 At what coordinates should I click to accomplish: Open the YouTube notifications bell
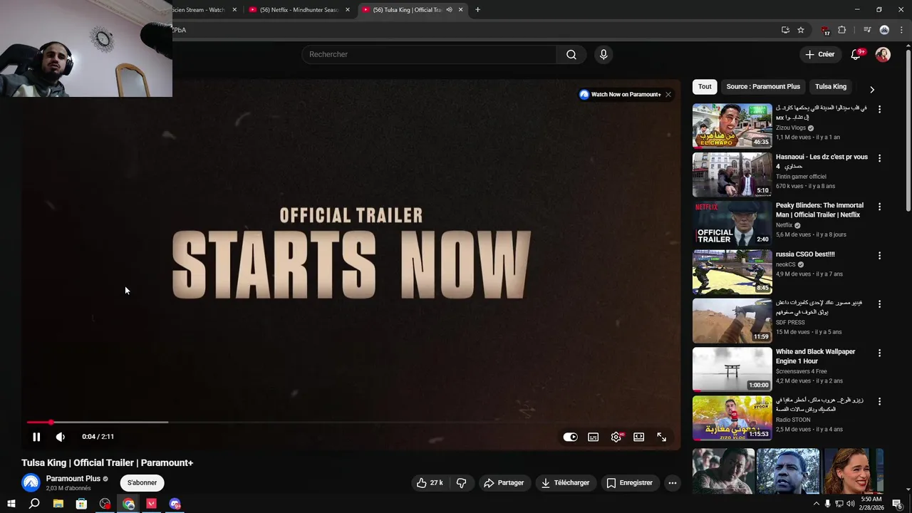856,55
